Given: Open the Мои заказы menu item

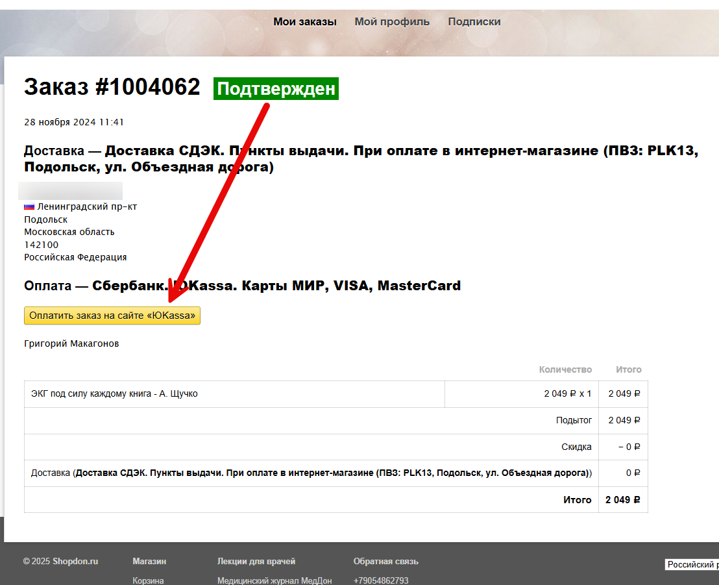Looking at the screenshot, I should pyautogui.click(x=304, y=21).
